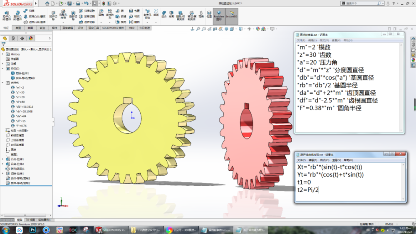Open Reference Geometry tool
This screenshot has width=416, height=234.
147,14
